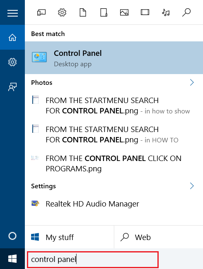Image resolution: width=203 pixels, height=269 pixels.
Task: Open the hamburger menu at top
Action: pyautogui.click(x=12, y=13)
